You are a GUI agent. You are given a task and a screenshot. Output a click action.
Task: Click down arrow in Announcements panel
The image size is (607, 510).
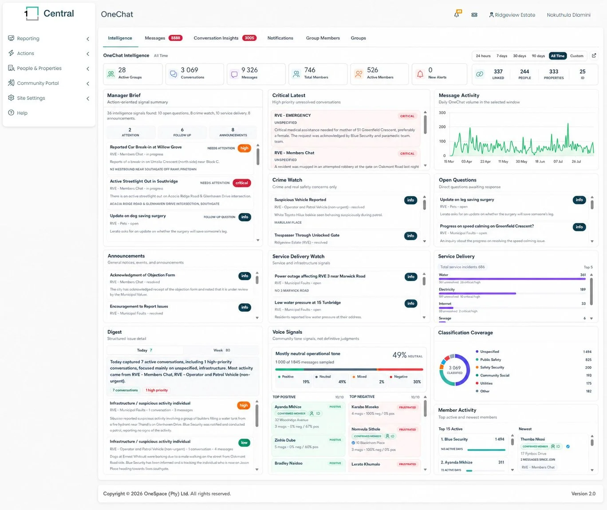(x=257, y=318)
